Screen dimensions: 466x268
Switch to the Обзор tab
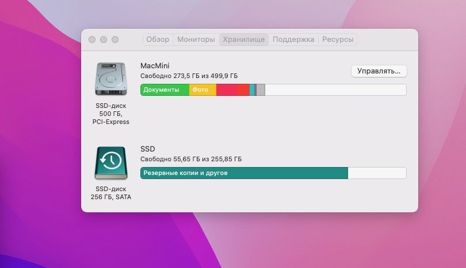click(x=158, y=40)
